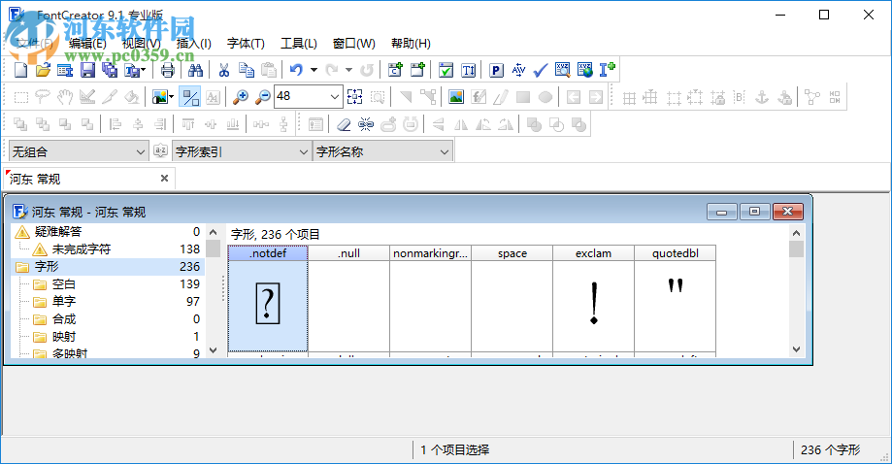This screenshot has width=892, height=464.
Task: Open the 视图(V) menu
Action: pos(141,44)
